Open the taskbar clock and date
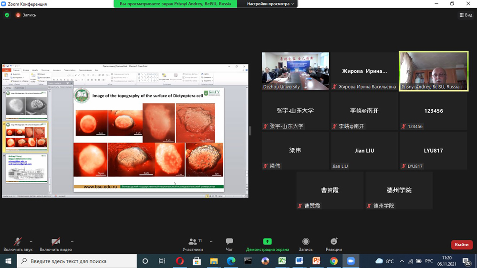This screenshot has height=268, width=477. [446, 261]
